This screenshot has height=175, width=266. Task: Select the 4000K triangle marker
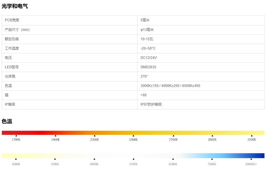pos(16,159)
